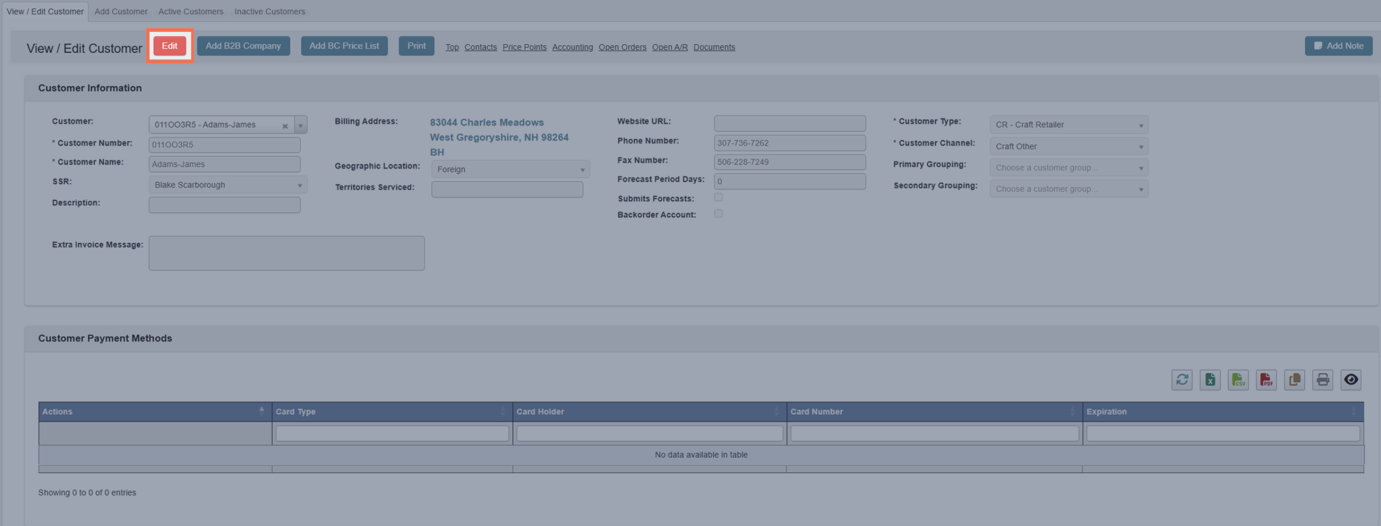1381x526 pixels.
Task: Add a note with Add Note button
Action: tap(1338, 46)
